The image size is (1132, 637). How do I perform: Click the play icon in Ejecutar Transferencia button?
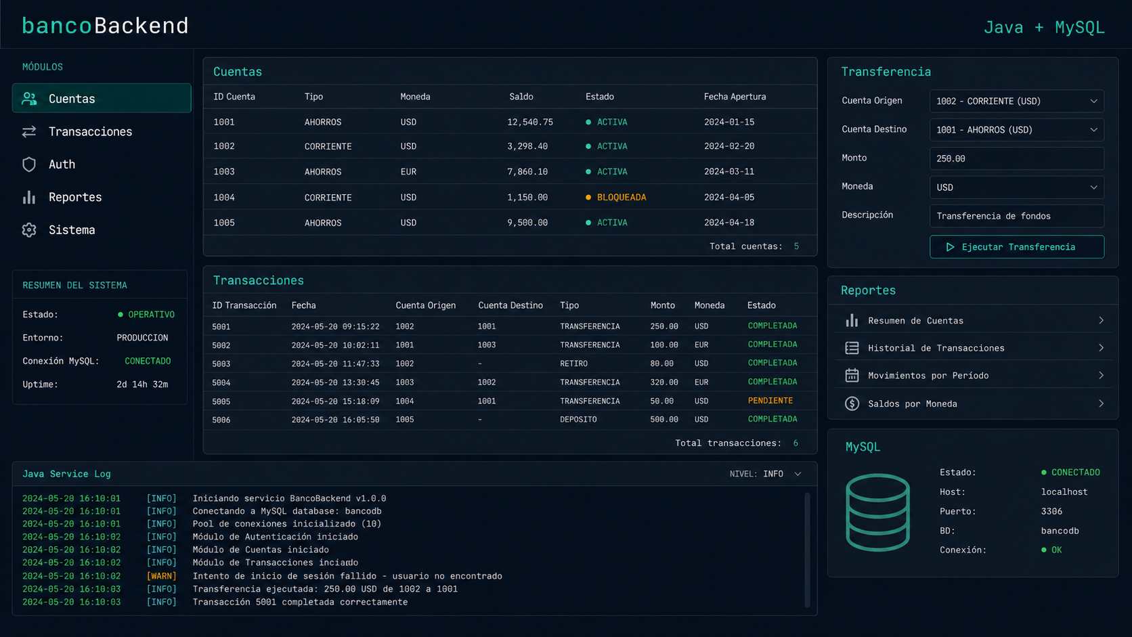pyautogui.click(x=950, y=247)
